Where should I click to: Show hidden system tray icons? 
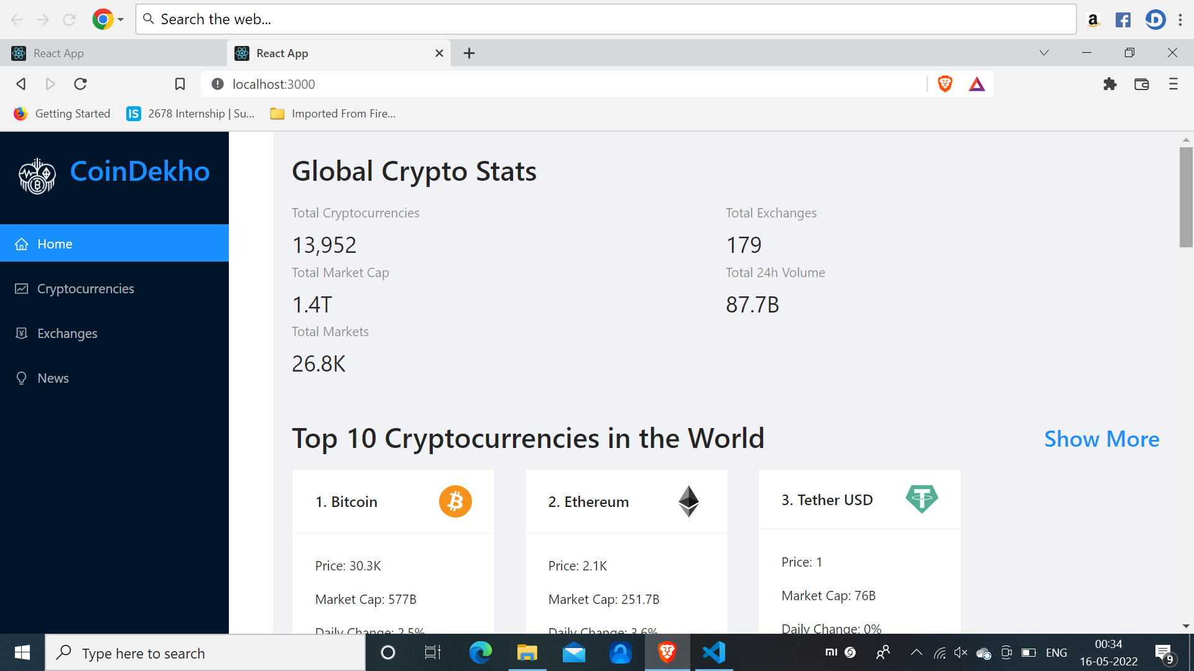[916, 652]
